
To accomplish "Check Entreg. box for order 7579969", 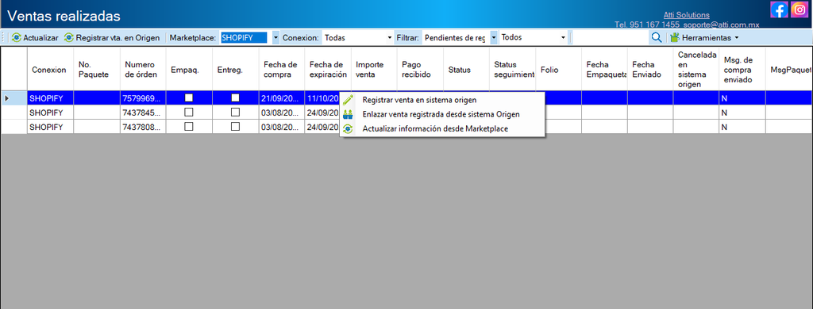I will click(x=235, y=97).
